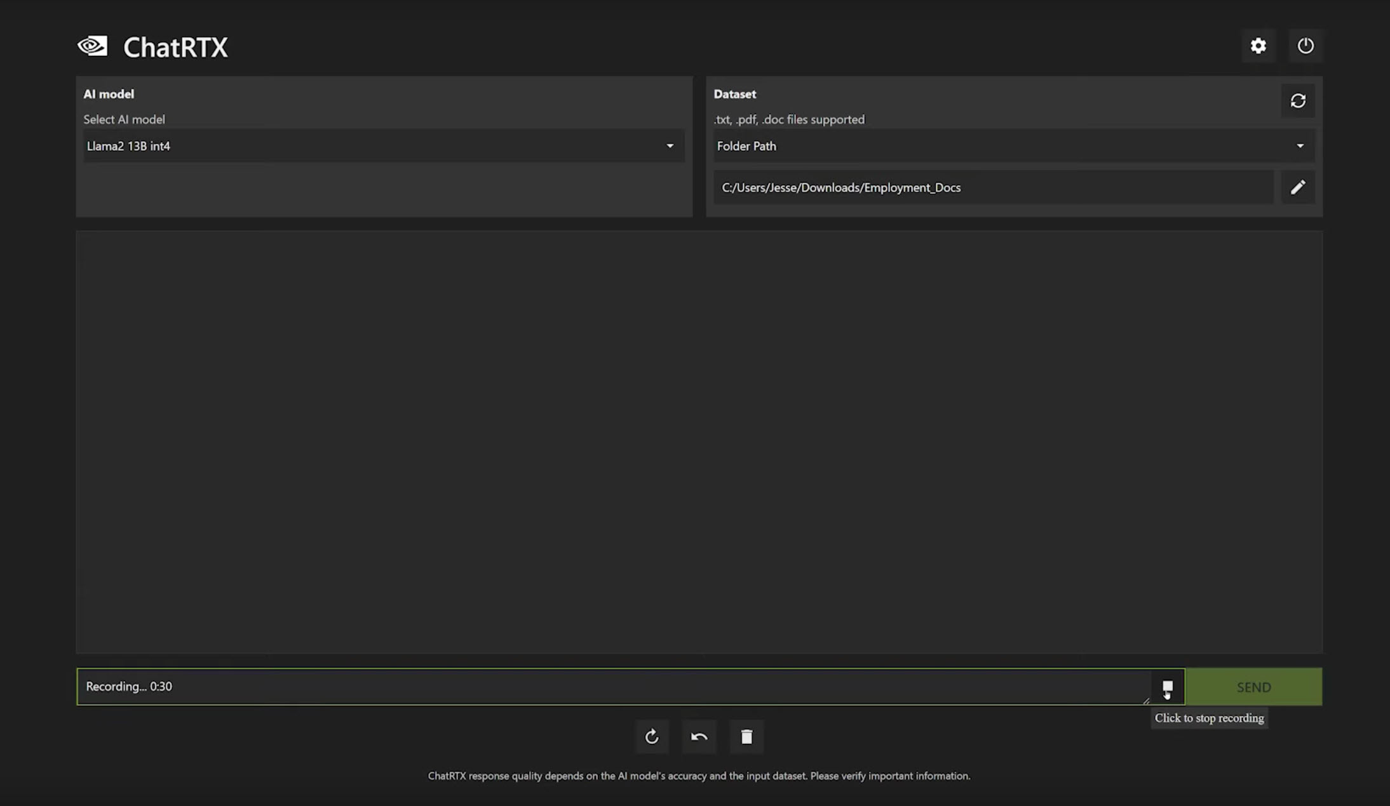Screen dimensions: 1390x806
Task: Stop the voice recording
Action: (1168, 687)
